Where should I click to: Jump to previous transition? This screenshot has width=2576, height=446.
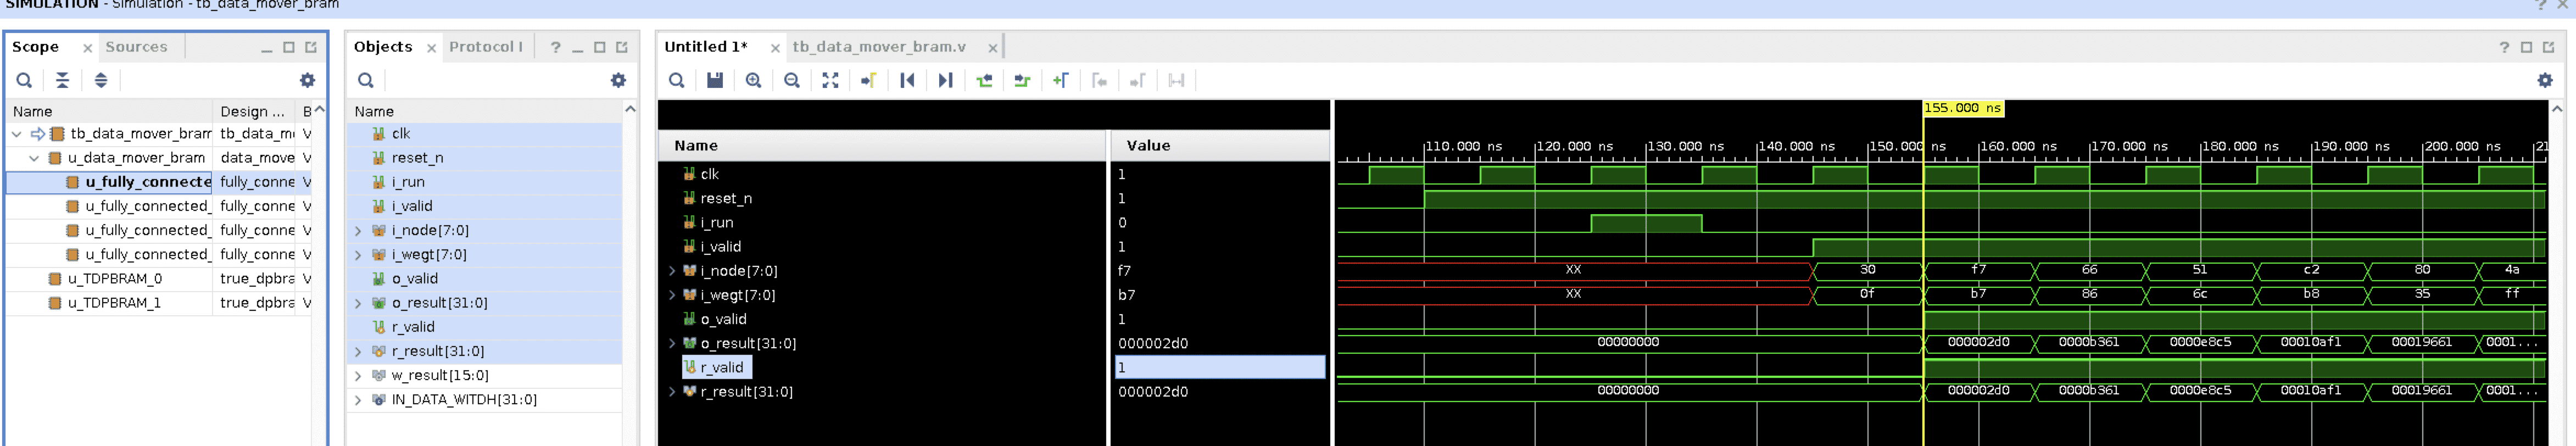point(984,80)
